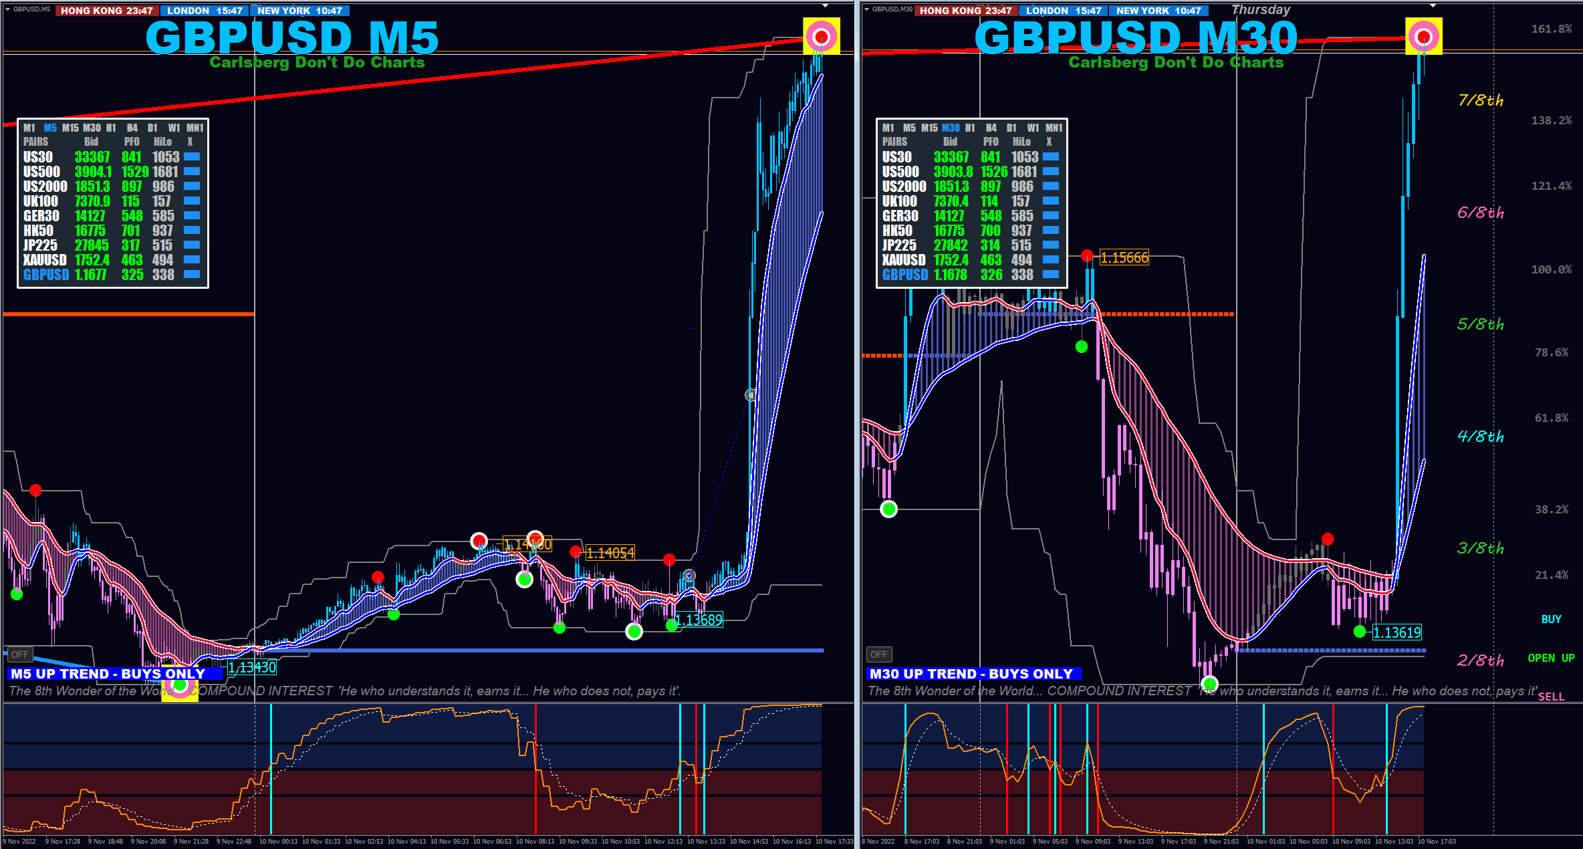Click the bullseye target icon on M30 chart
1583x849 pixels.
(1423, 36)
